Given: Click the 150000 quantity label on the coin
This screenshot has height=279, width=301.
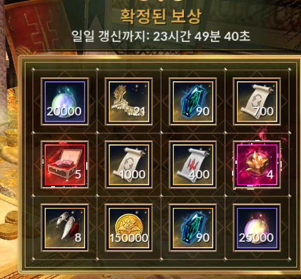Looking at the screenshot, I should [129, 238].
